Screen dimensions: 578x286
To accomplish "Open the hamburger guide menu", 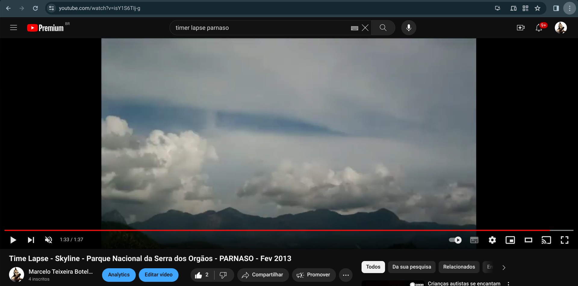I will (14, 28).
